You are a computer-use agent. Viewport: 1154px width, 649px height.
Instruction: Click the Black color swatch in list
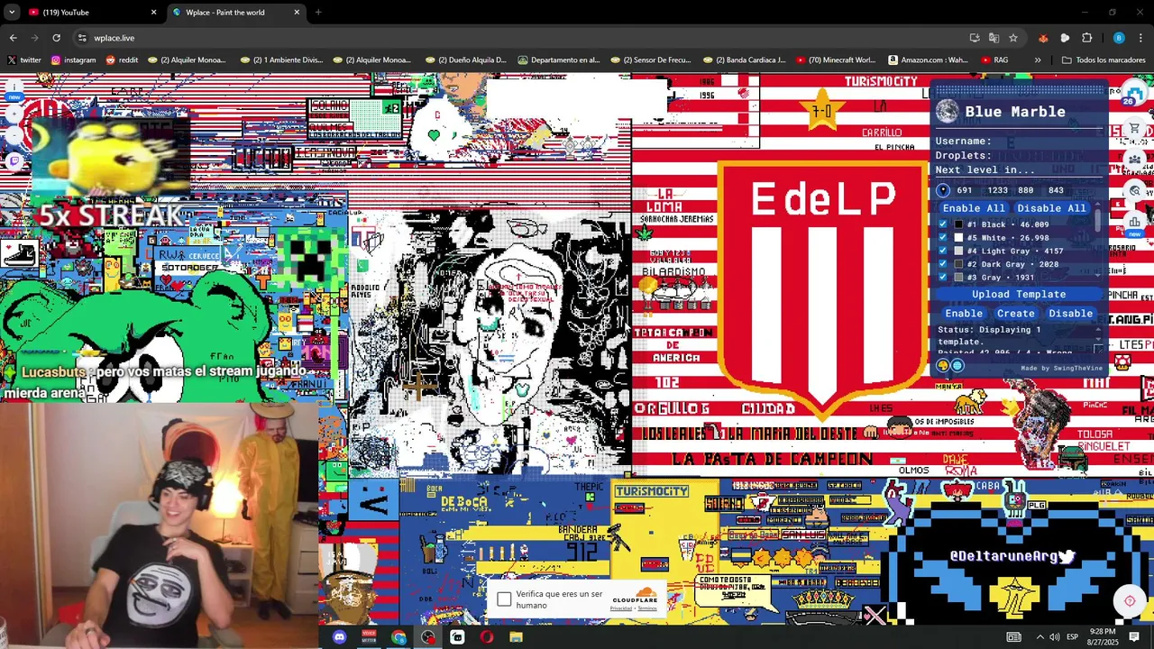[x=958, y=224]
